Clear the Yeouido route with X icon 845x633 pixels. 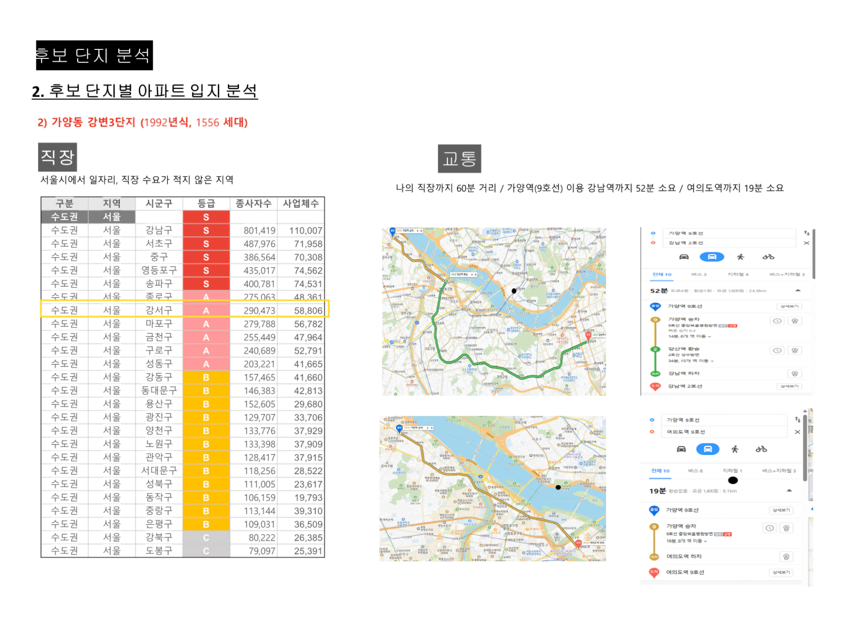click(x=798, y=432)
